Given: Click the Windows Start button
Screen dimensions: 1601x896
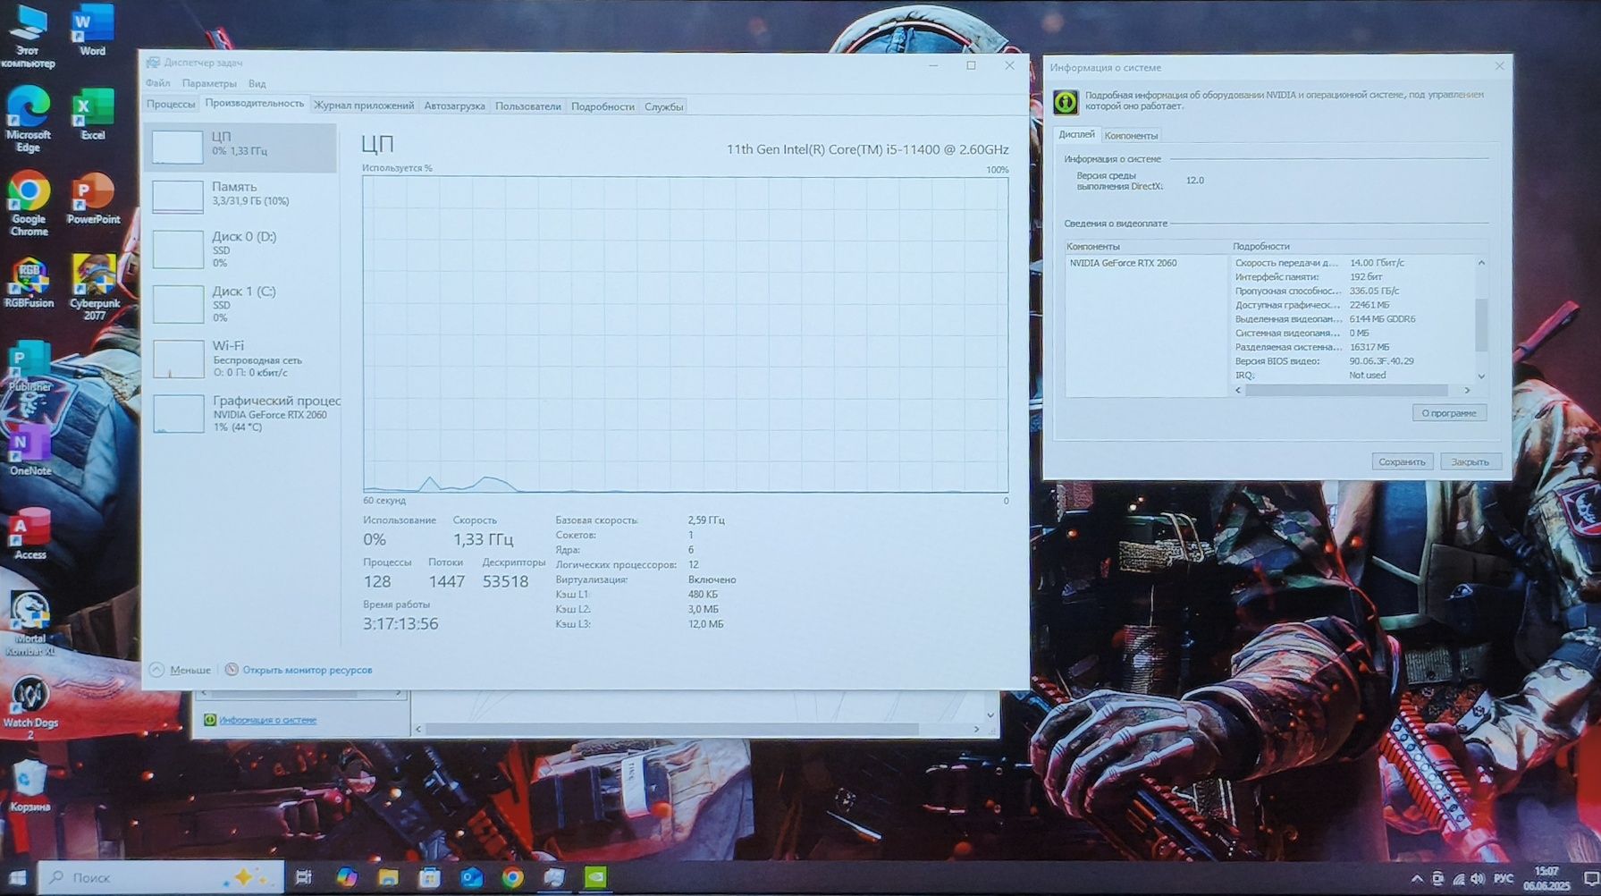Looking at the screenshot, I should 17,878.
